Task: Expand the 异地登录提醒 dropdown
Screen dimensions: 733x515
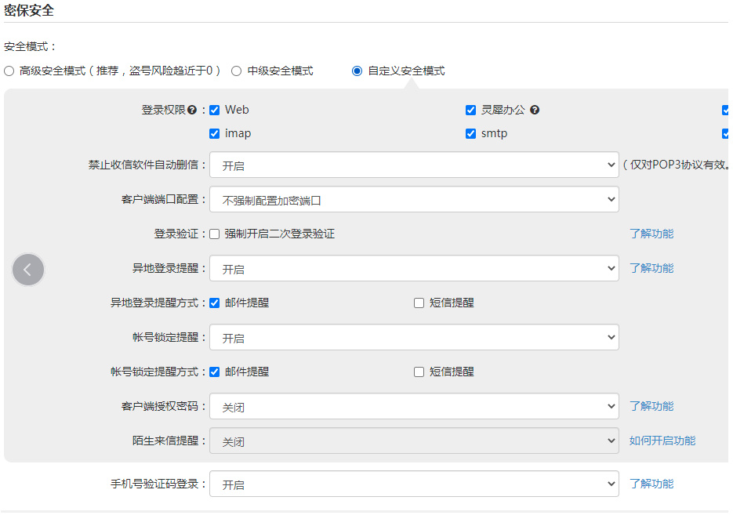Action: pyautogui.click(x=414, y=268)
